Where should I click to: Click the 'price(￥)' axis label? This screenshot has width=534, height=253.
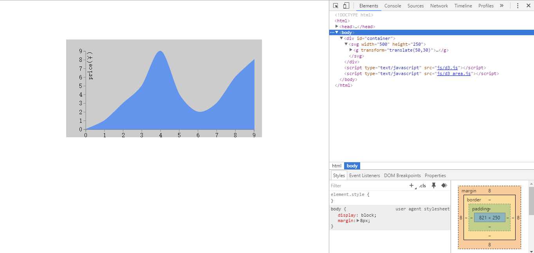click(x=90, y=65)
